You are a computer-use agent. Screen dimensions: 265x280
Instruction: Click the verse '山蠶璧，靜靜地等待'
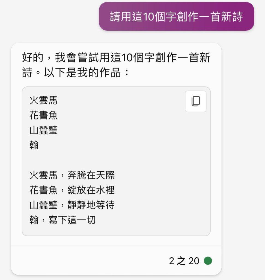[72, 205]
